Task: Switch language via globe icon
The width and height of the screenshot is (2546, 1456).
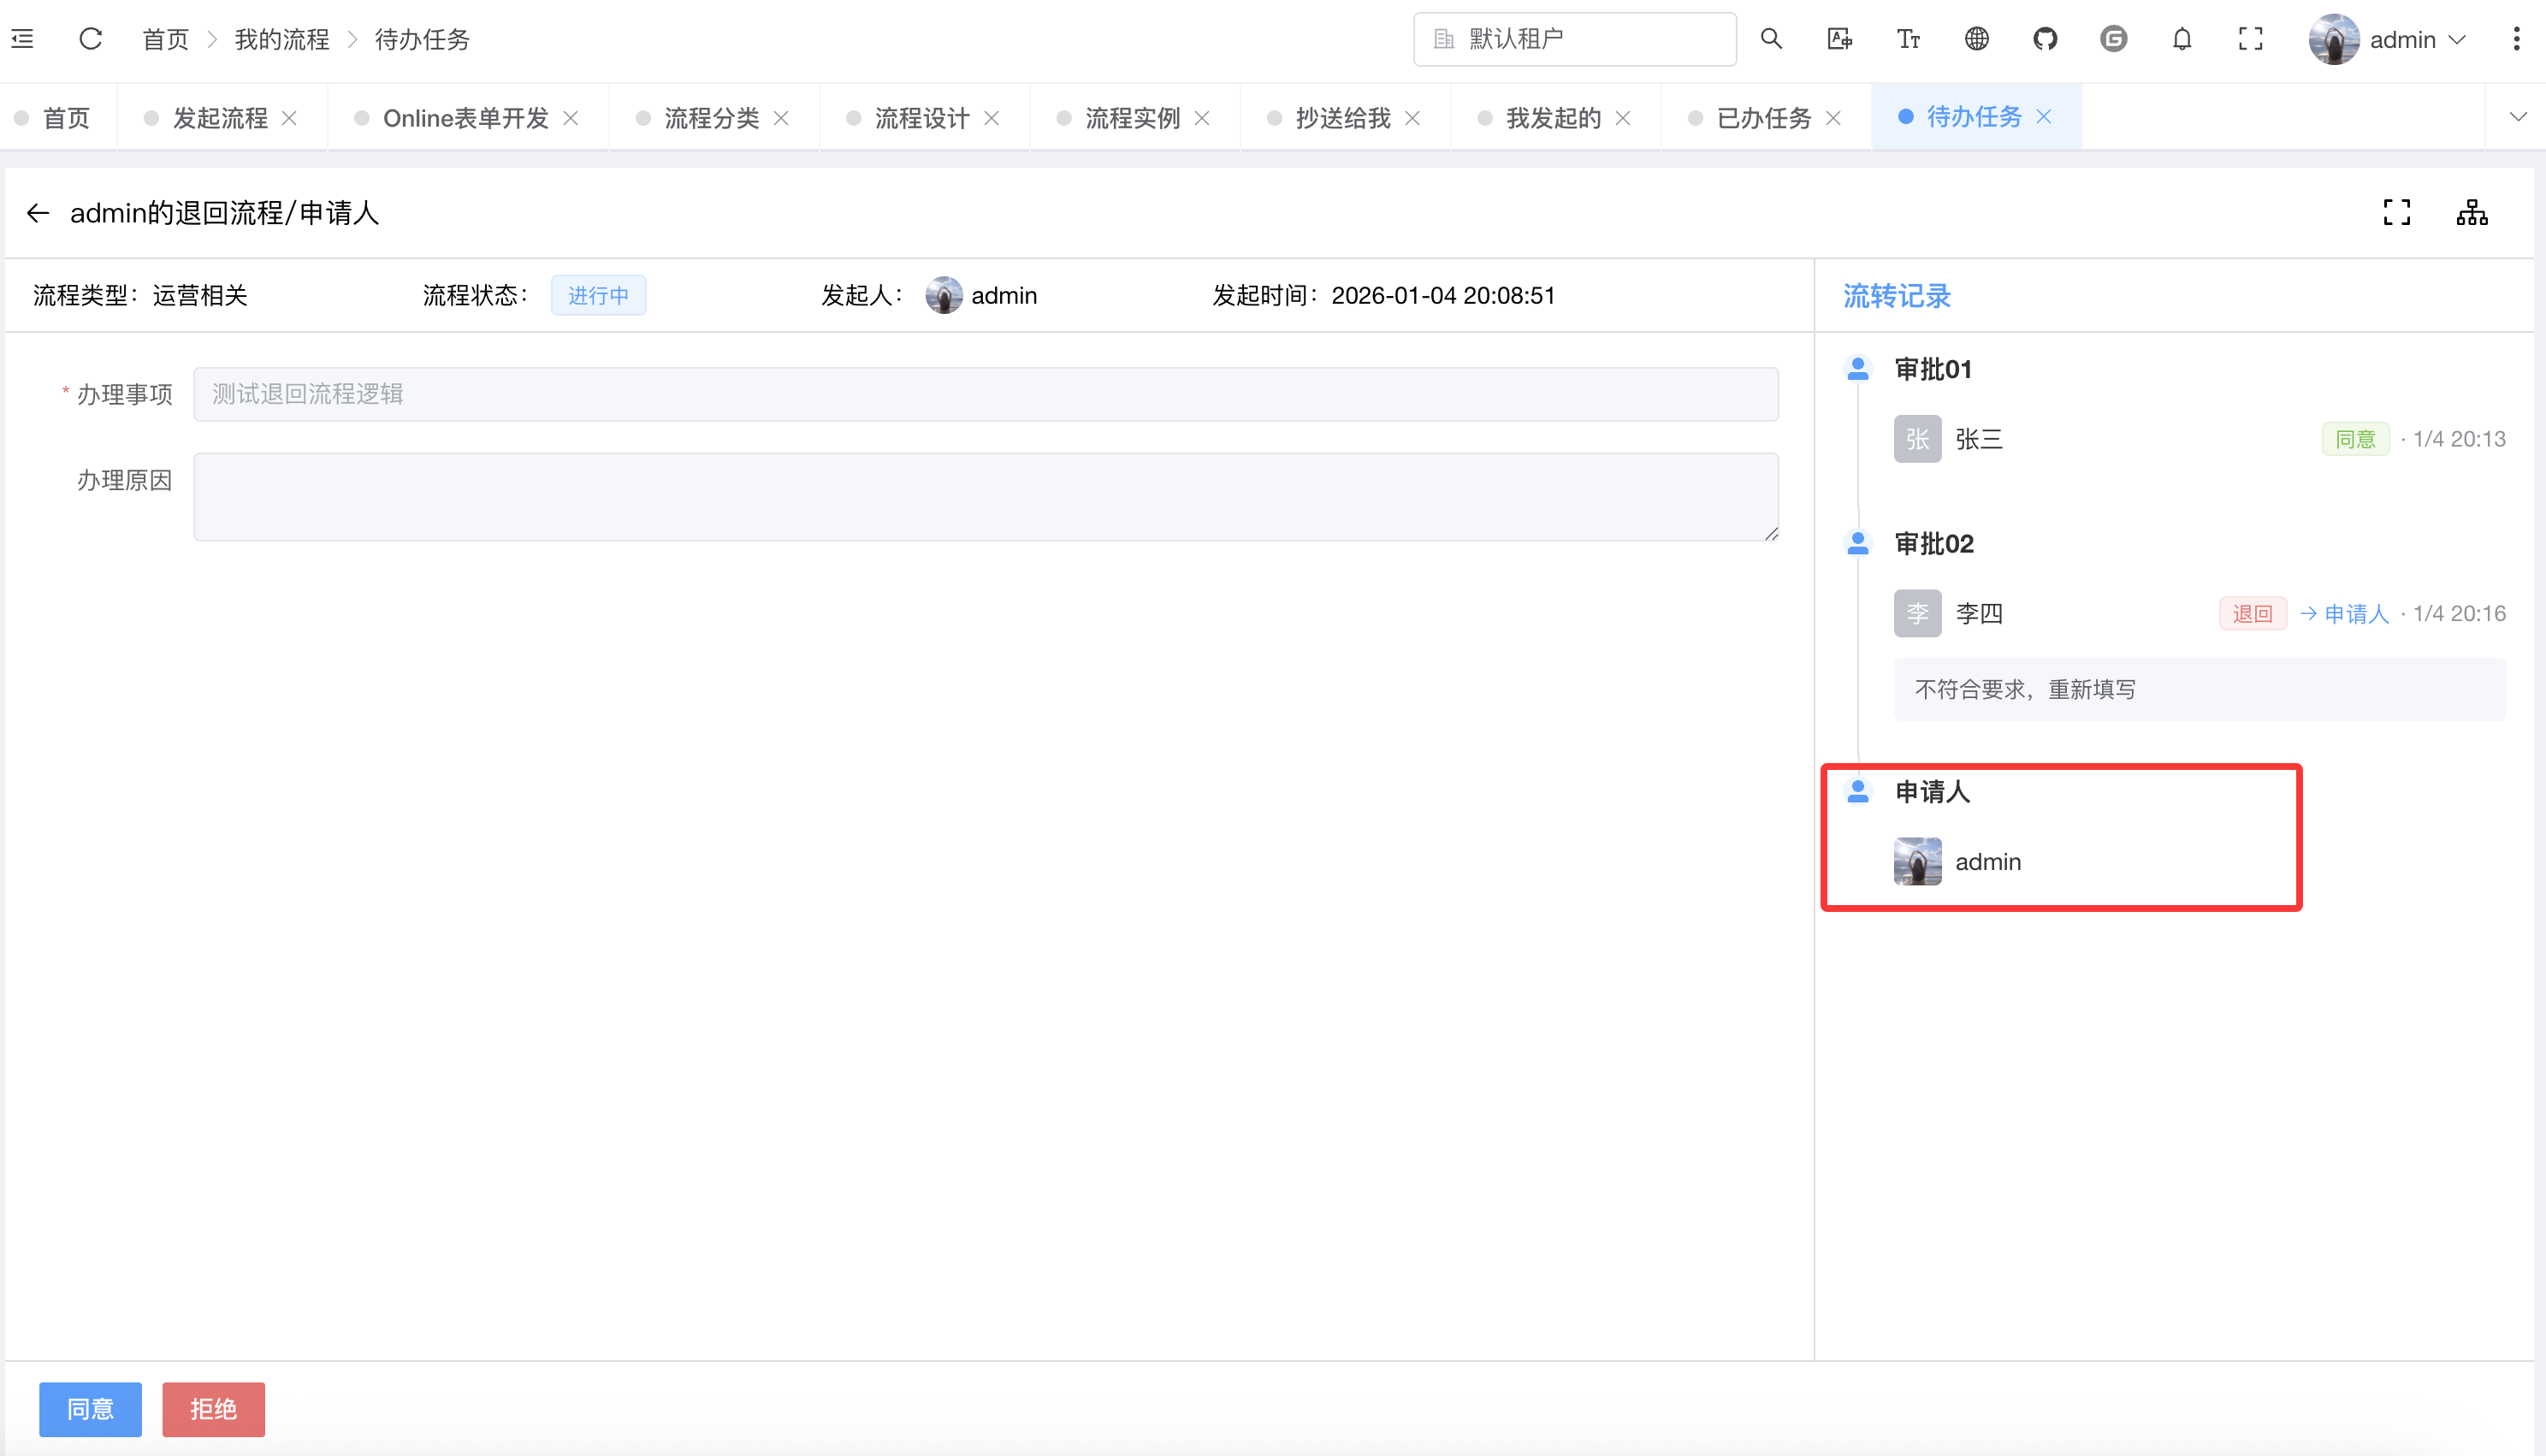Action: (x=1976, y=39)
